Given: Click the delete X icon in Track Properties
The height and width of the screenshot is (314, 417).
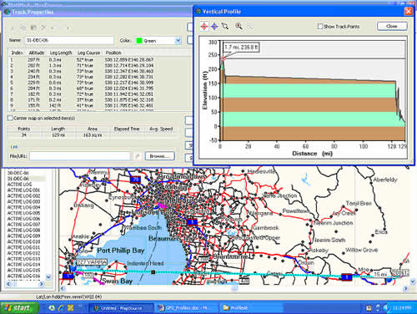Looking at the screenshot, I should tap(43, 28).
